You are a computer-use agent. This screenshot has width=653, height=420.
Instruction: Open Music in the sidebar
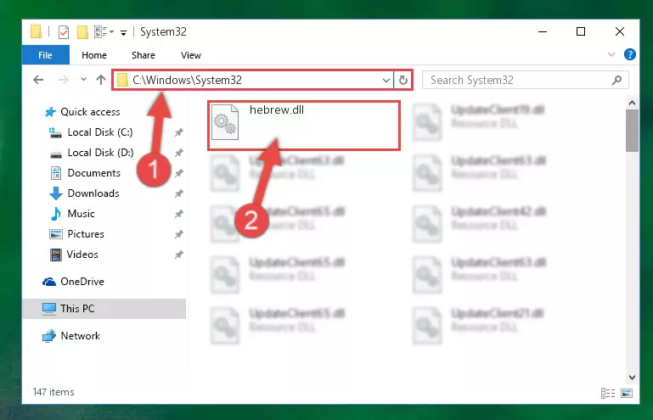[81, 214]
